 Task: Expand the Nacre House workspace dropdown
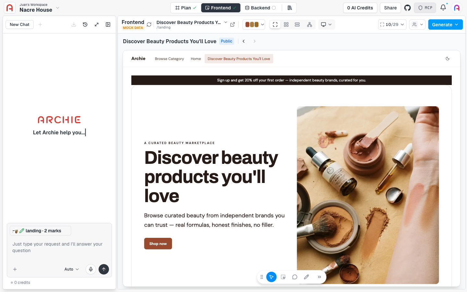57,8
